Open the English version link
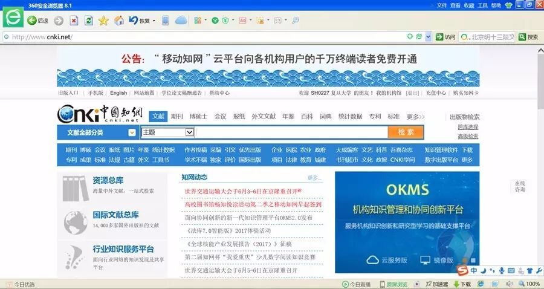 tap(118, 93)
